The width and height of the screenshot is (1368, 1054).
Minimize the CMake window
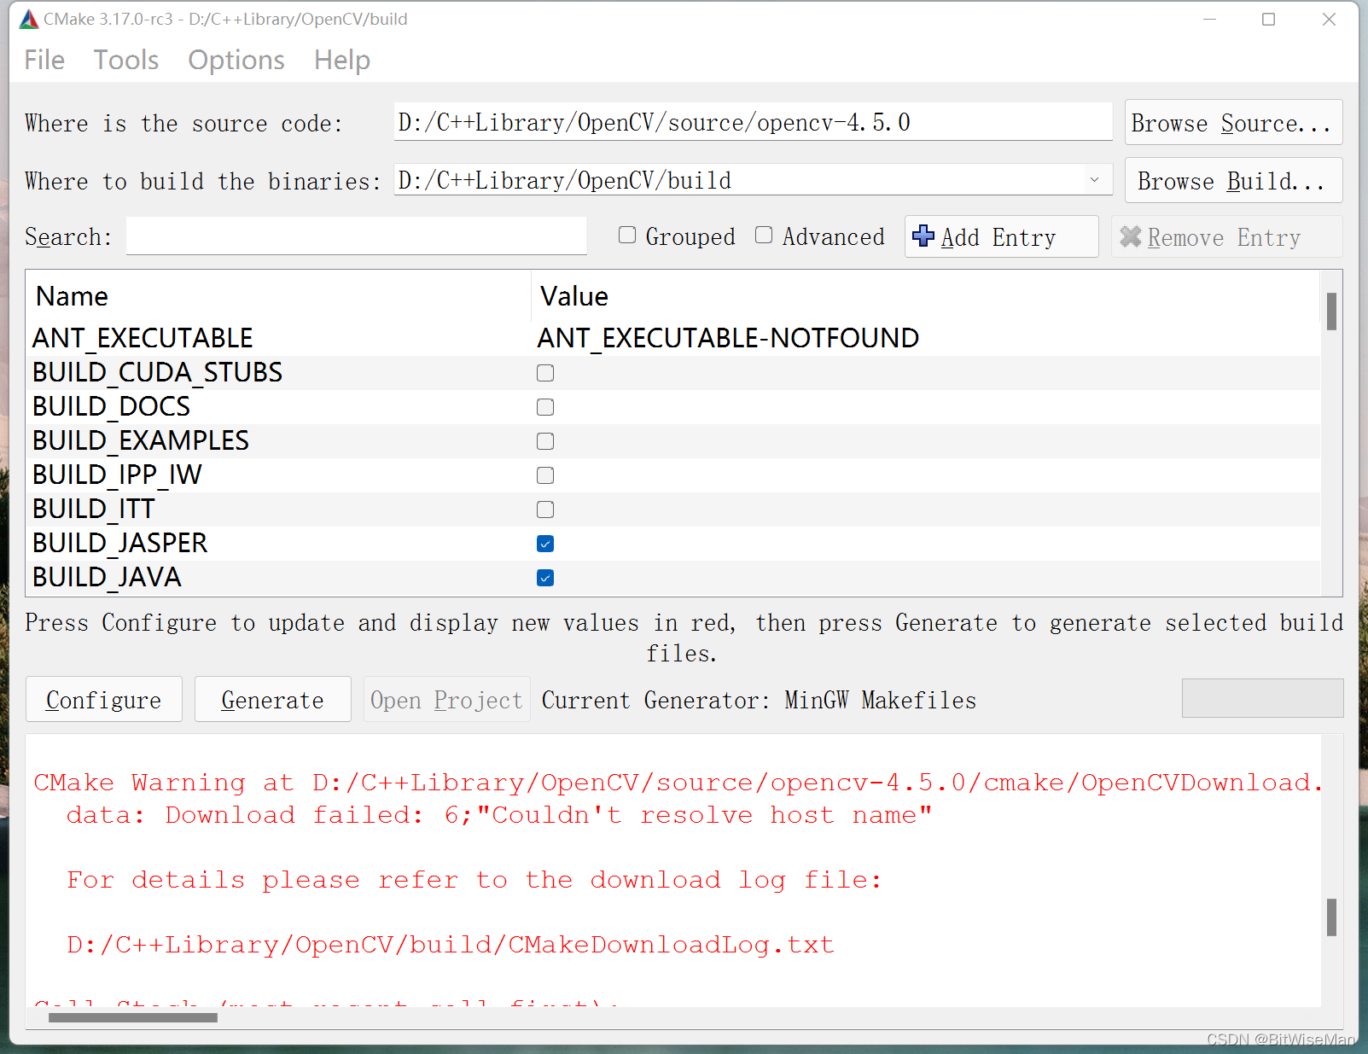(x=1209, y=19)
